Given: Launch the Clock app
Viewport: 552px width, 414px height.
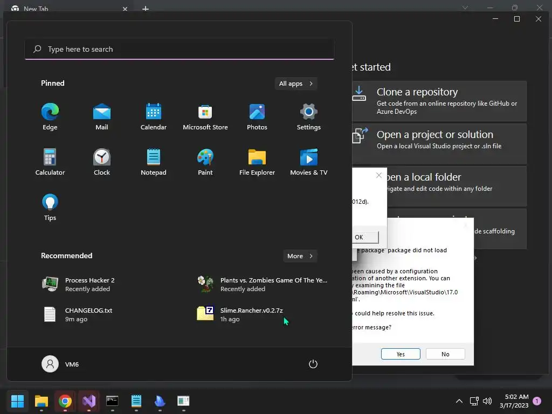Looking at the screenshot, I should [x=102, y=162].
